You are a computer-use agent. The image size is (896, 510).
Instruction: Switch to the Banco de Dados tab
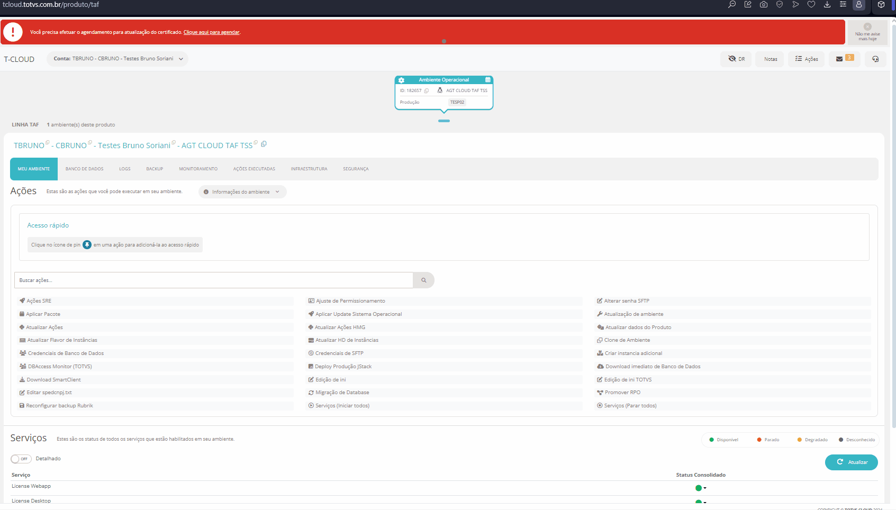pos(85,169)
